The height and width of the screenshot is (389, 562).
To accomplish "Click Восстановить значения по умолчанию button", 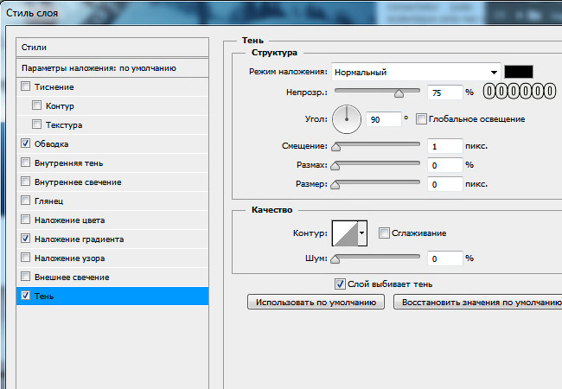I will (x=478, y=302).
